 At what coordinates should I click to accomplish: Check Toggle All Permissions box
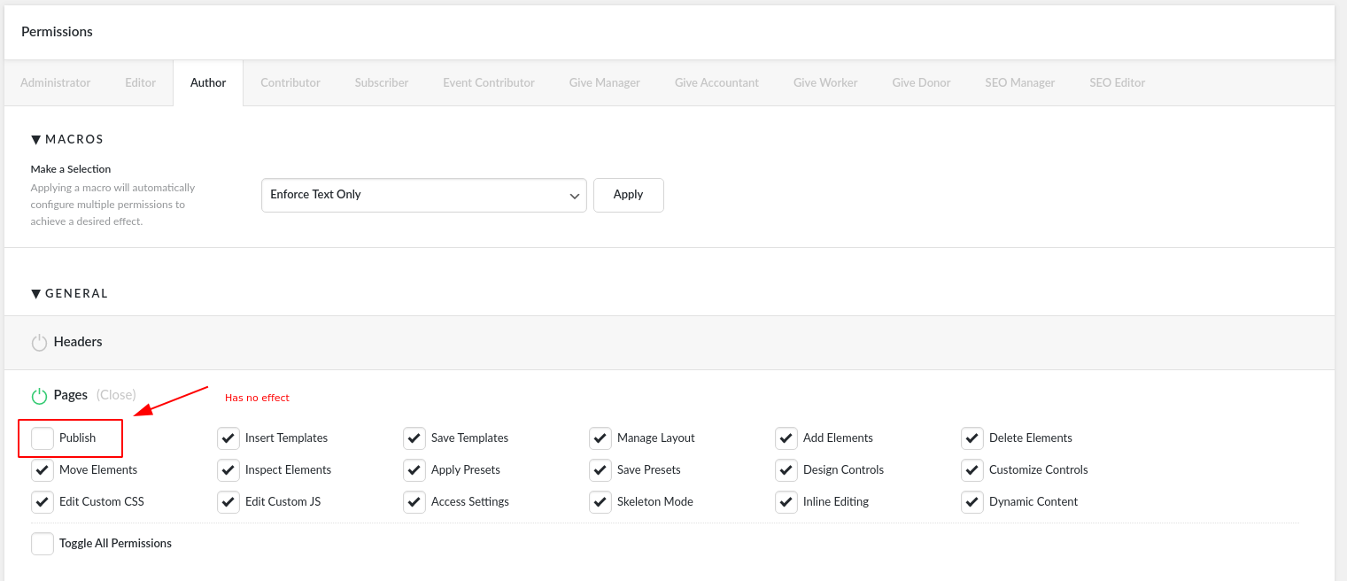coord(43,544)
